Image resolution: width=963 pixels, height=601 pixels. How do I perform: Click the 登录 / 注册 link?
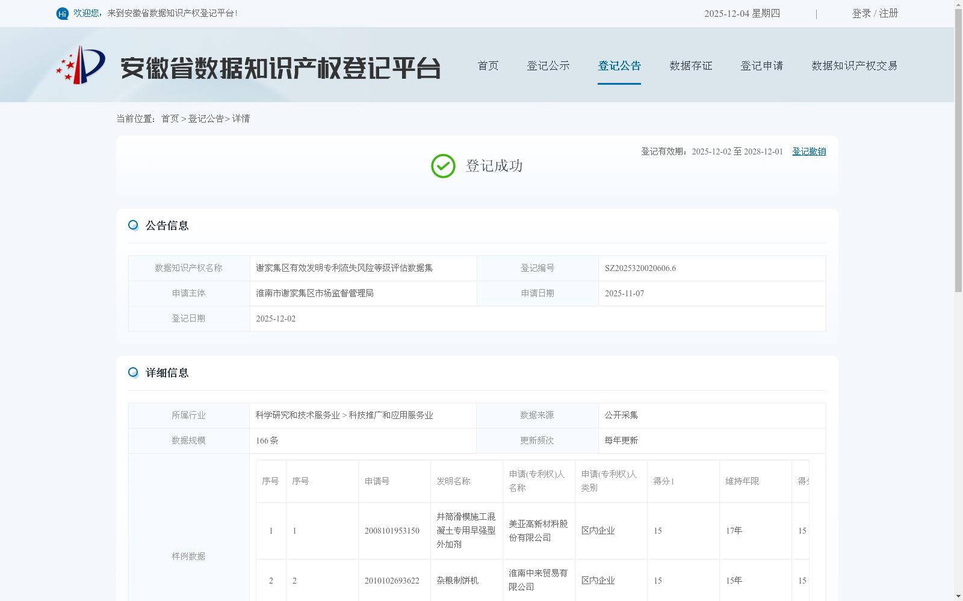[875, 13]
